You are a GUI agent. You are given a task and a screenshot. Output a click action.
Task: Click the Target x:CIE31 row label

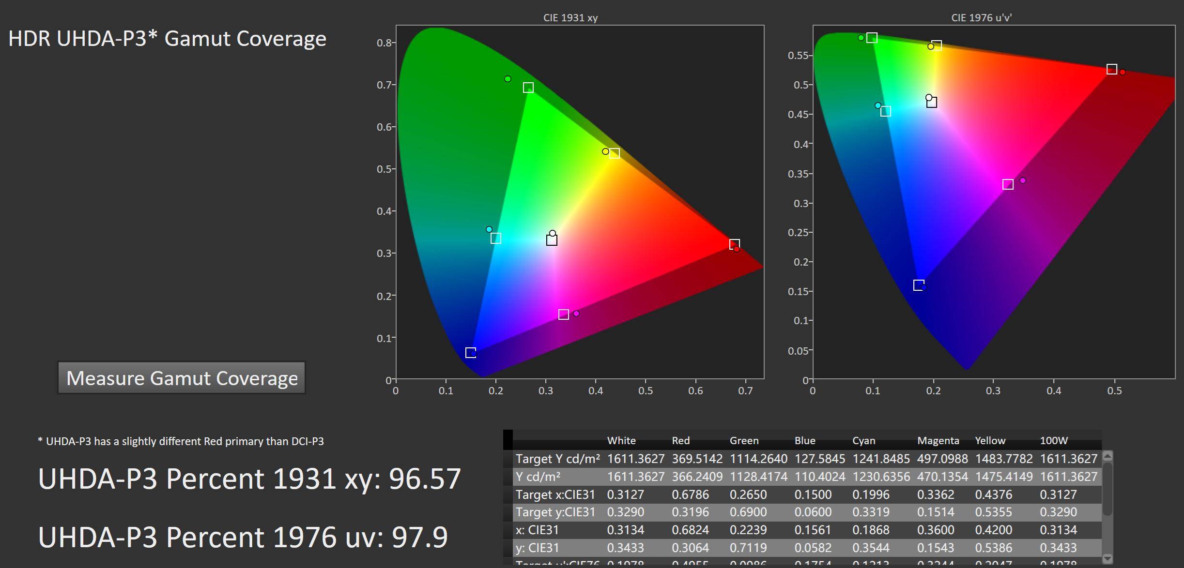pyautogui.click(x=555, y=494)
